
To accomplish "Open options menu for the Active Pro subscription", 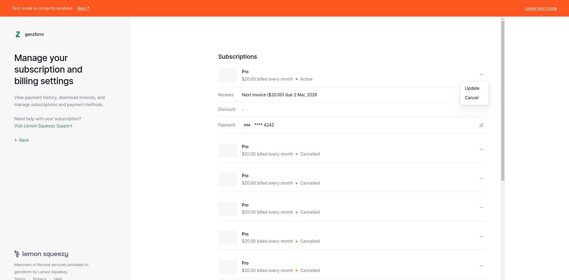I will point(482,74).
